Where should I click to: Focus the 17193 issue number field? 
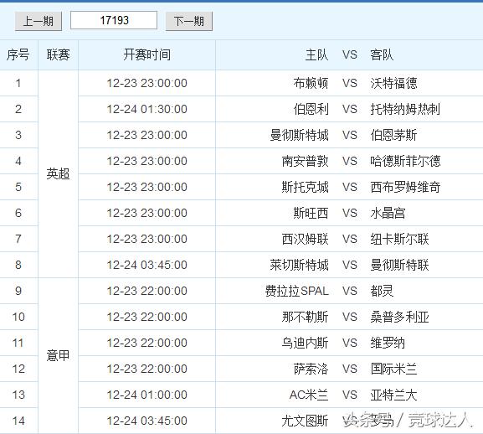[x=114, y=20]
